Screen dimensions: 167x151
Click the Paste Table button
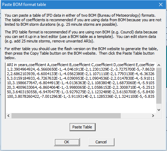pos(82,127)
